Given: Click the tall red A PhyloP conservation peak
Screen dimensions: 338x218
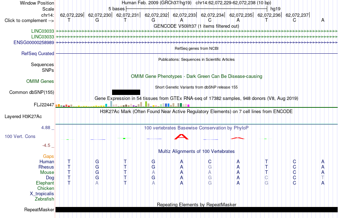Looking at the screenshot, I should point(181,137).
